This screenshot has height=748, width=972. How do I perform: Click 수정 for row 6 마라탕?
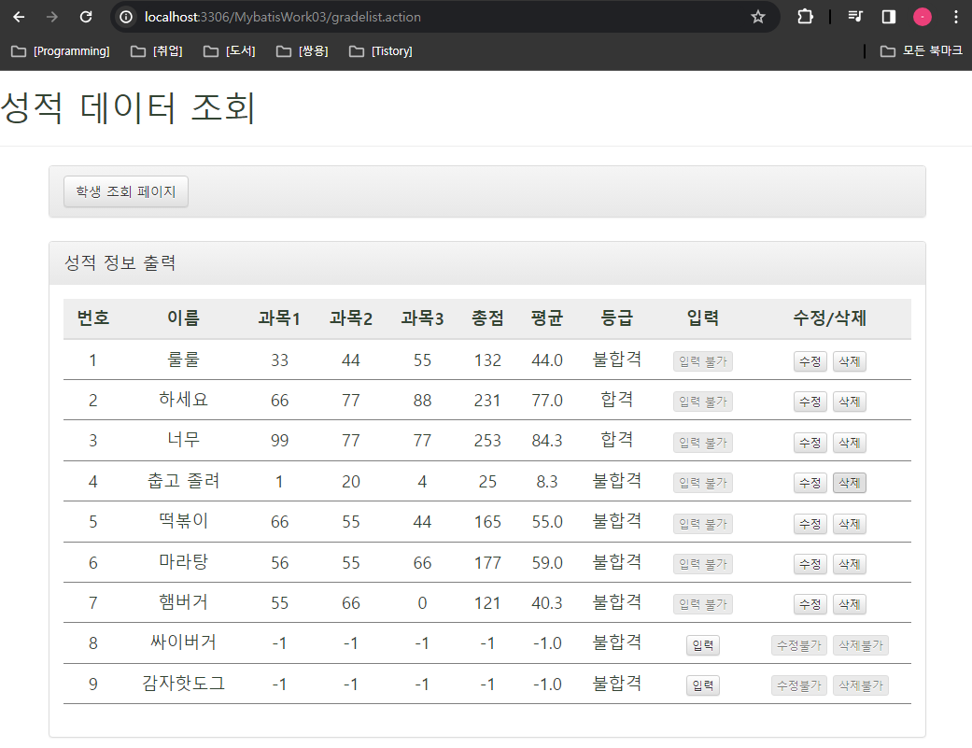point(810,564)
